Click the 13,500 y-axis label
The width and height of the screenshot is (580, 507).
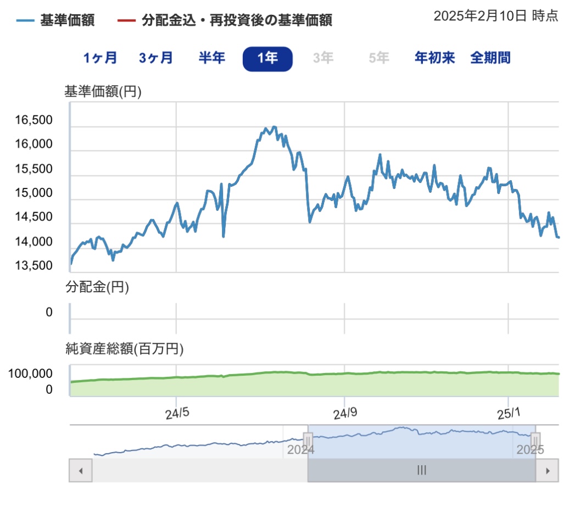pos(34,265)
